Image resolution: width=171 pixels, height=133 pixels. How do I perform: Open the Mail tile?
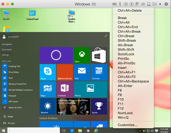pos(82,72)
